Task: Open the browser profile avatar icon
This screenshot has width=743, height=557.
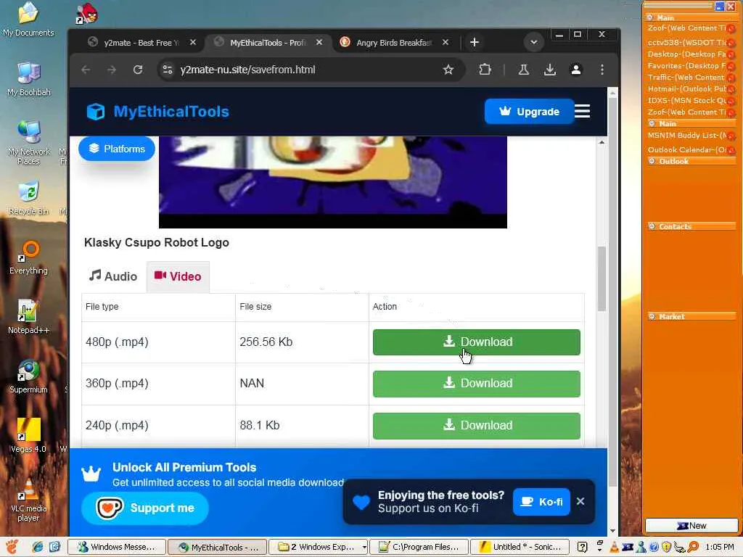Action: 575,70
